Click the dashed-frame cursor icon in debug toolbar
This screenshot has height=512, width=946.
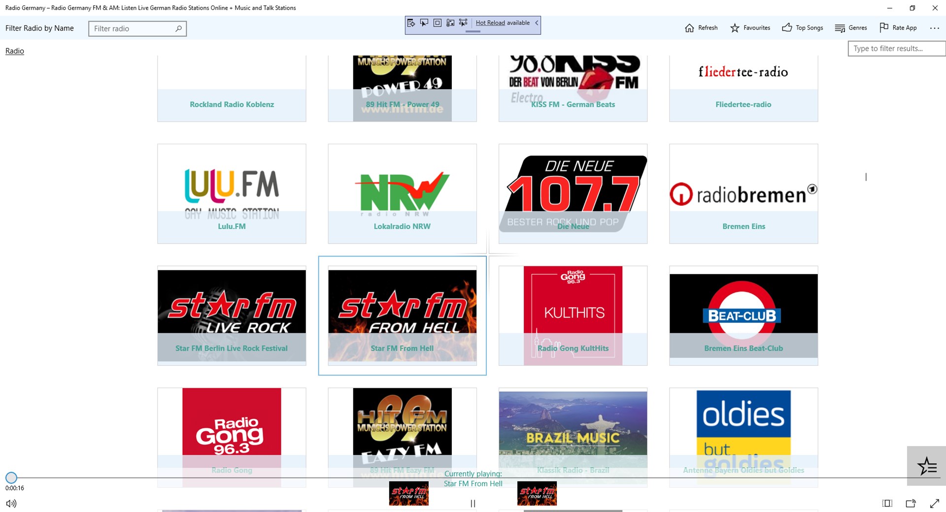463,23
